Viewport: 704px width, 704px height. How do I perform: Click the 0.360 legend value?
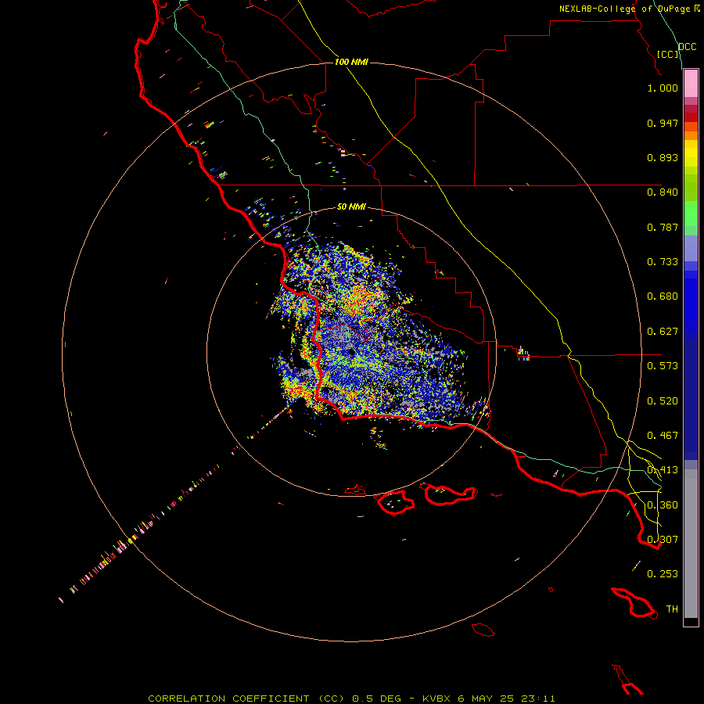pos(663,505)
